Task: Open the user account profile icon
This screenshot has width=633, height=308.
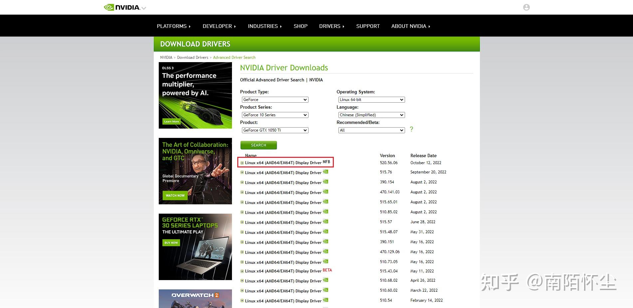Action: [x=526, y=7]
